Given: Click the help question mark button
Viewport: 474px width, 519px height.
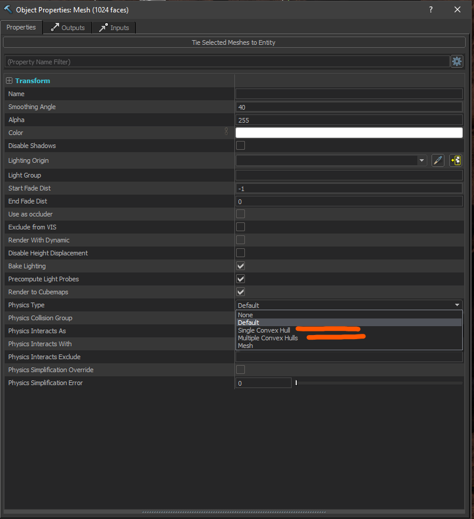Looking at the screenshot, I should [x=431, y=9].
